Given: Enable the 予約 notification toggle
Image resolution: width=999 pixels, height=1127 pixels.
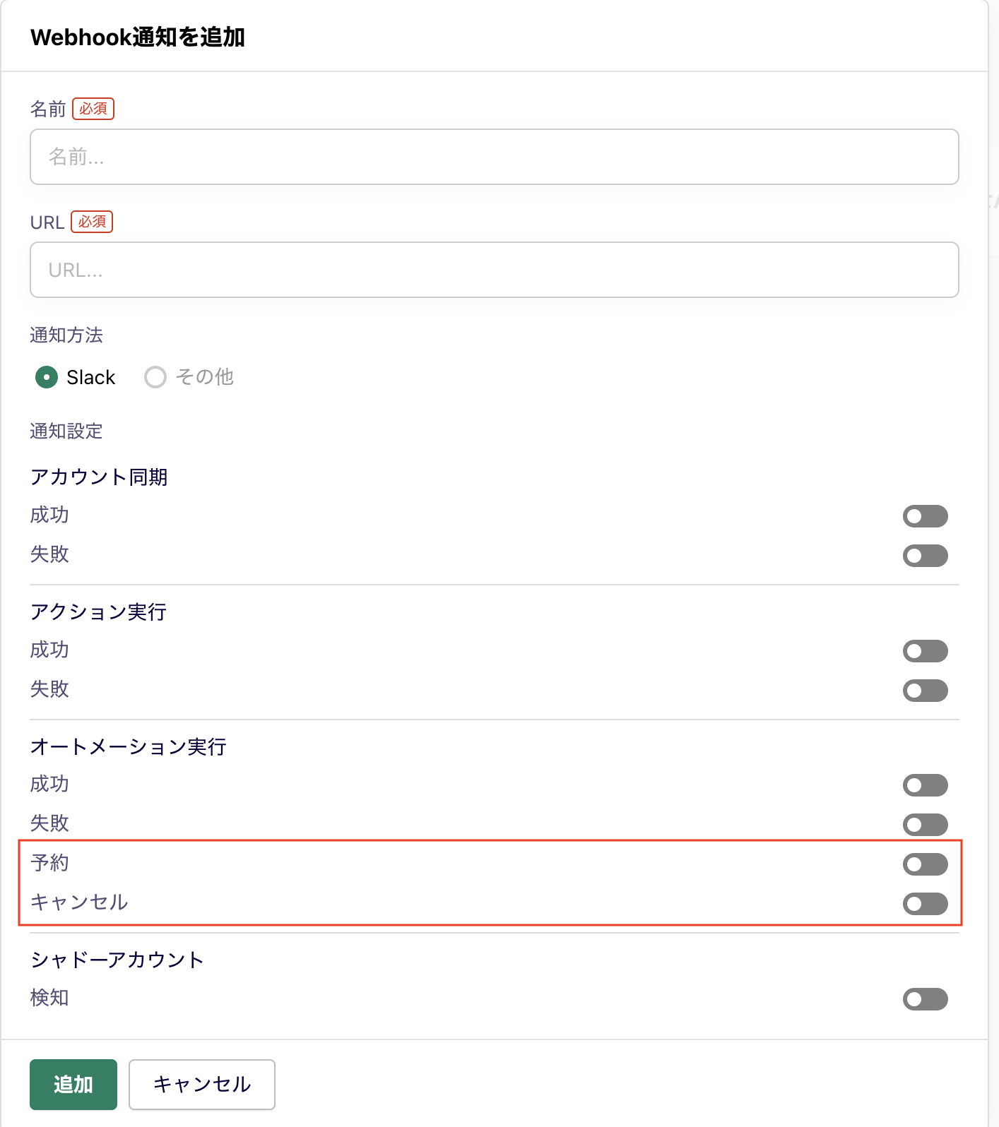Looking at the screenshot, I should coord(925,864).
